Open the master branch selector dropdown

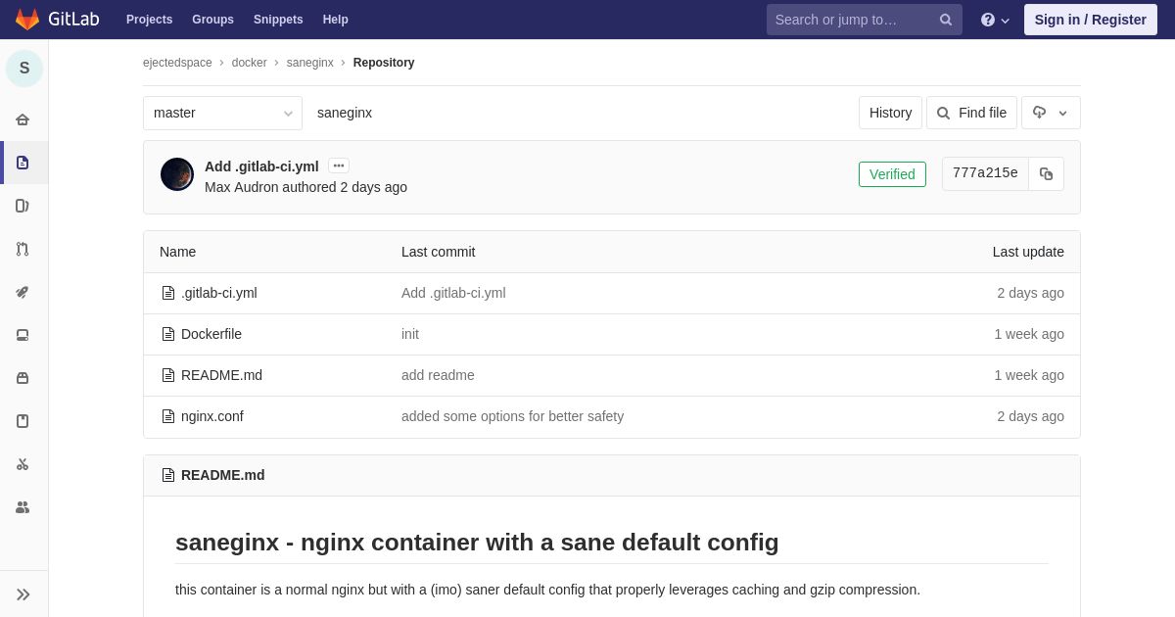(222, 113)
